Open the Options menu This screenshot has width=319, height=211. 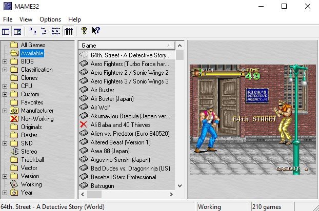point(50,19)
